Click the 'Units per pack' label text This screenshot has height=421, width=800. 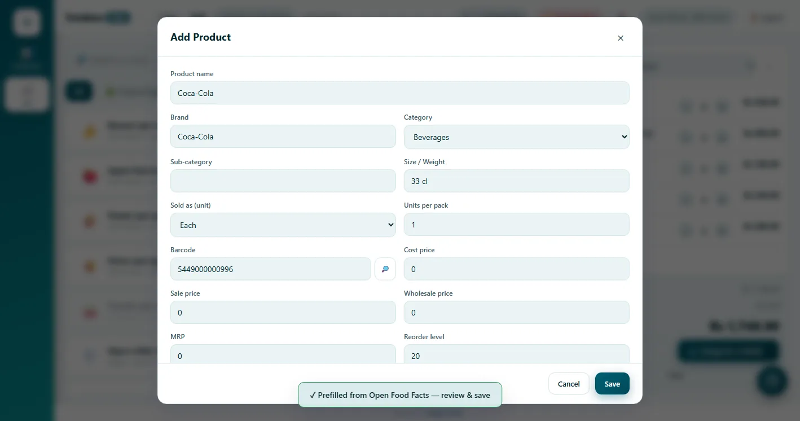tap(426, 205)
